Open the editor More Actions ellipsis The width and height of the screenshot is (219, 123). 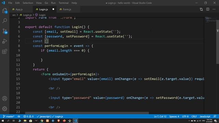coord(214,9)
